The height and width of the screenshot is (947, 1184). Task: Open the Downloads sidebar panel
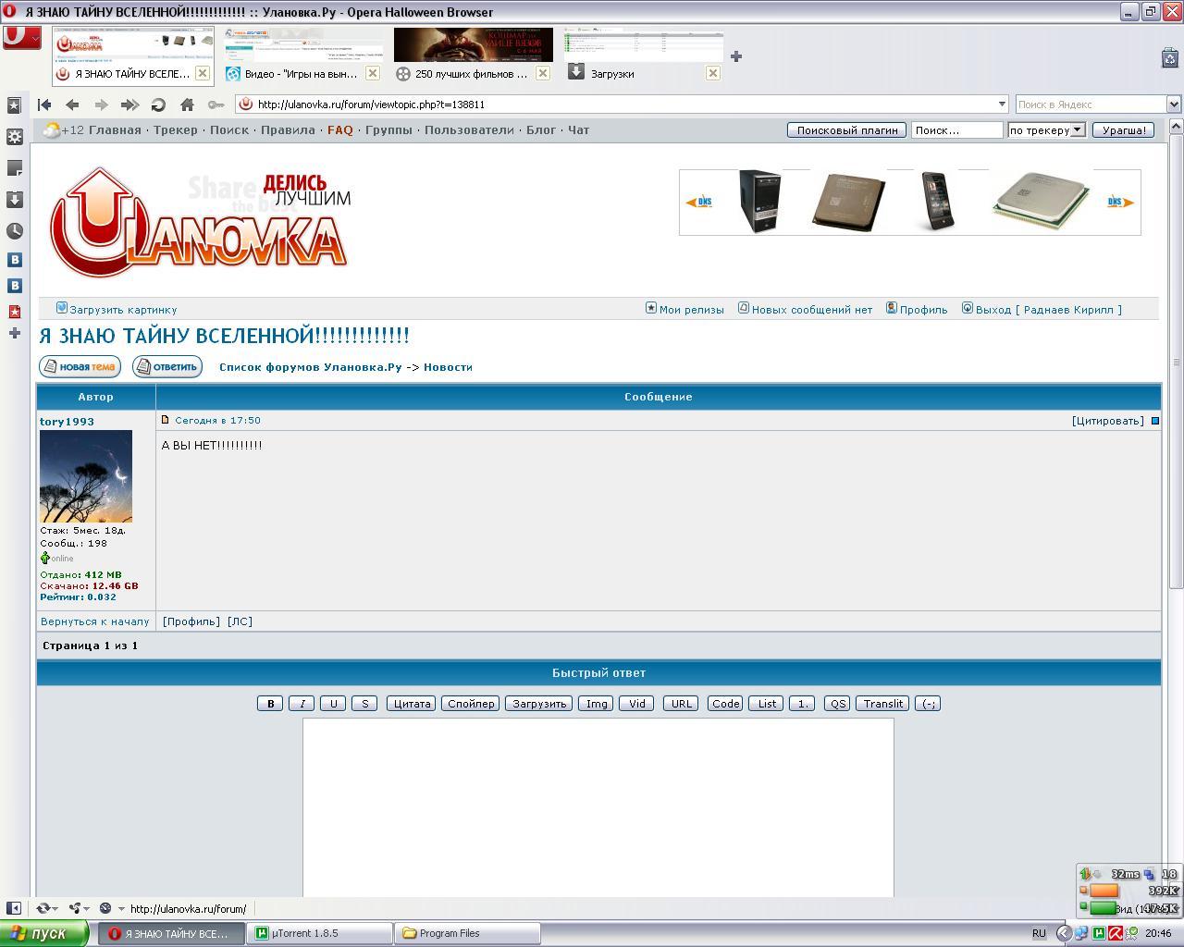[x=14, y=200]
